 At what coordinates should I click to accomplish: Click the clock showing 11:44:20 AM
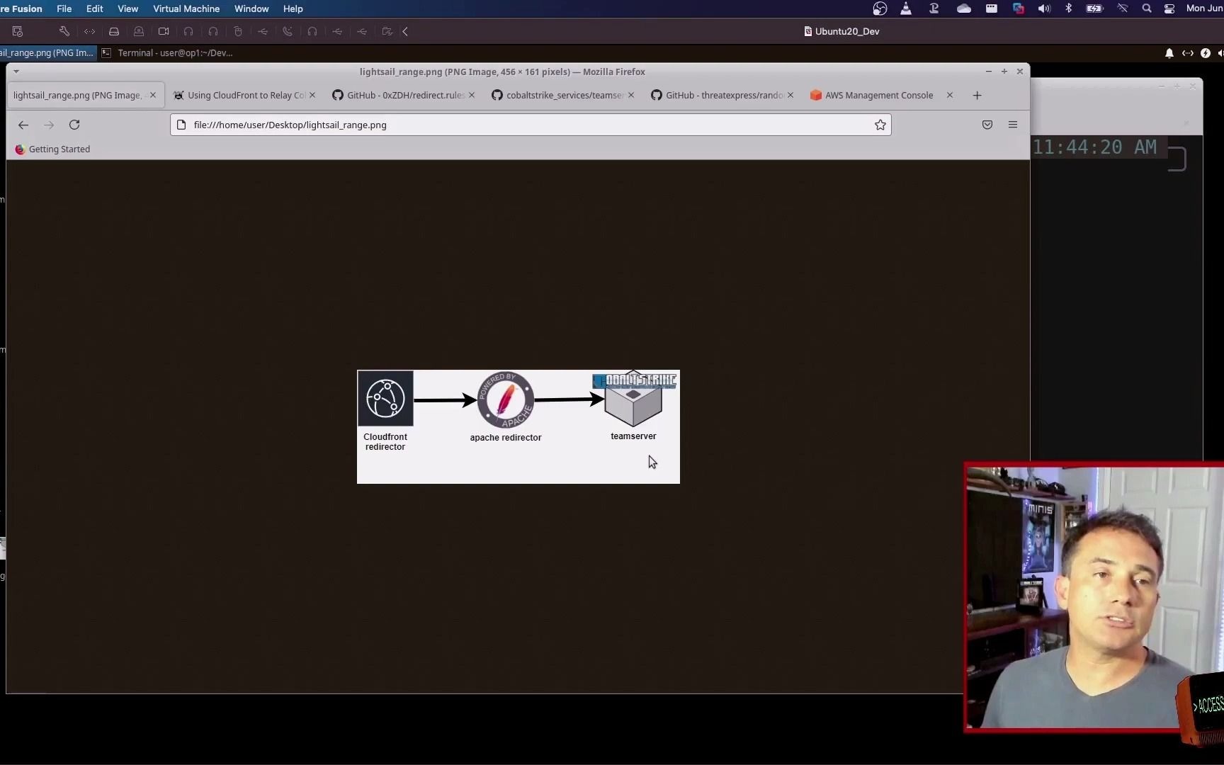tap(1094, 147)
